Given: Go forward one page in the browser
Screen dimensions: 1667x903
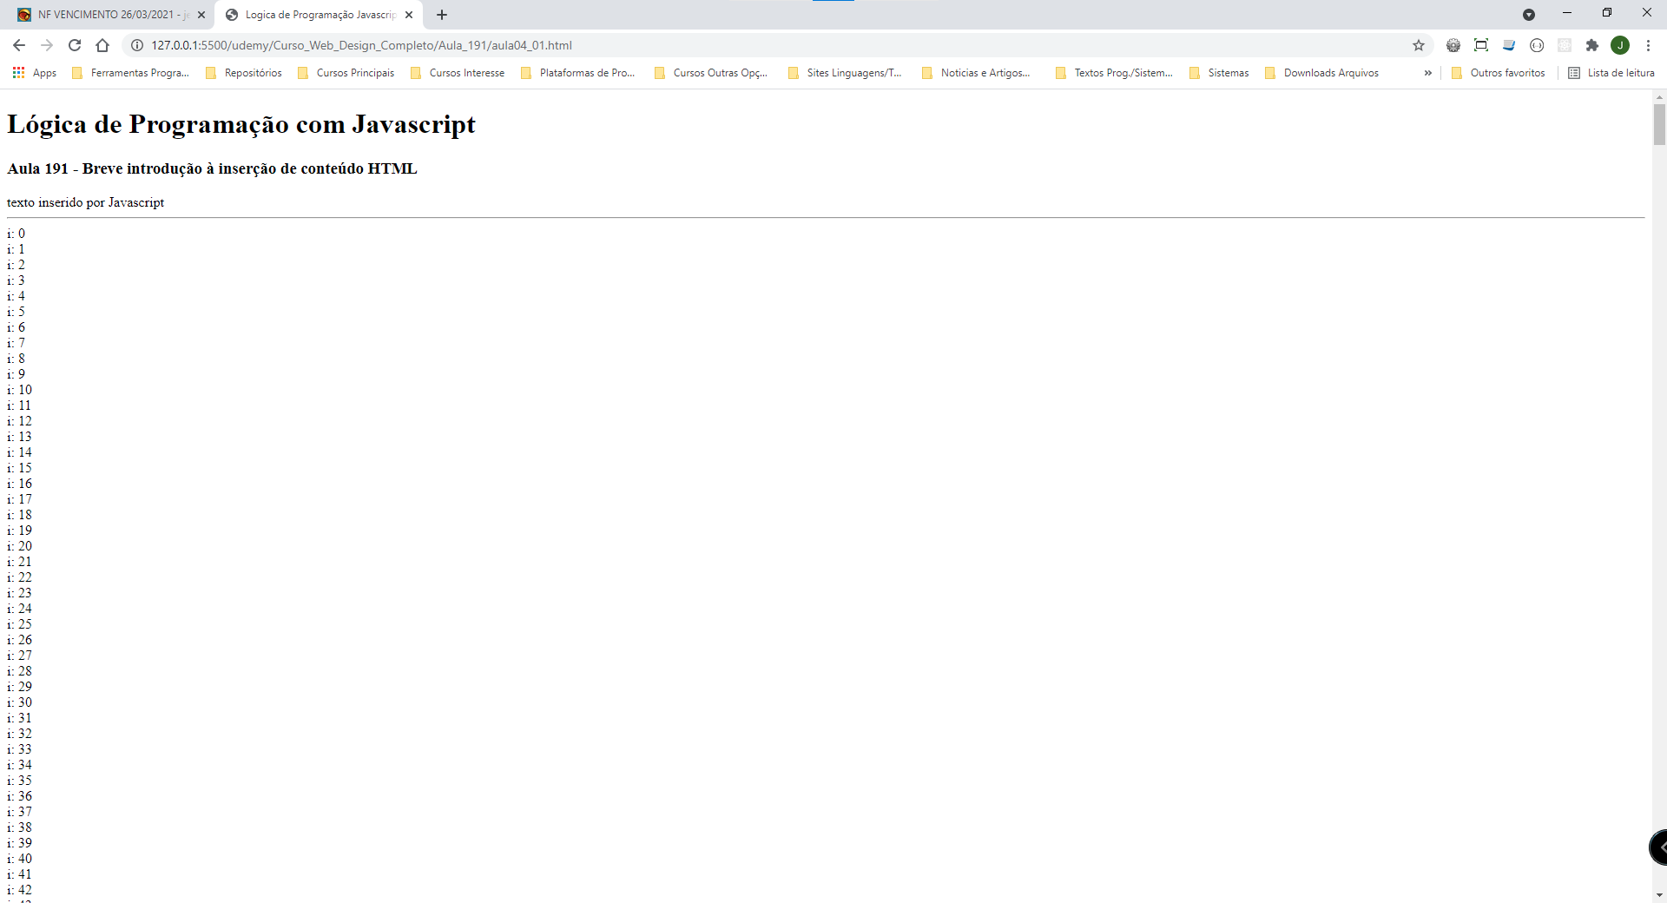Looking at the screenshot, I should point(47,45).
